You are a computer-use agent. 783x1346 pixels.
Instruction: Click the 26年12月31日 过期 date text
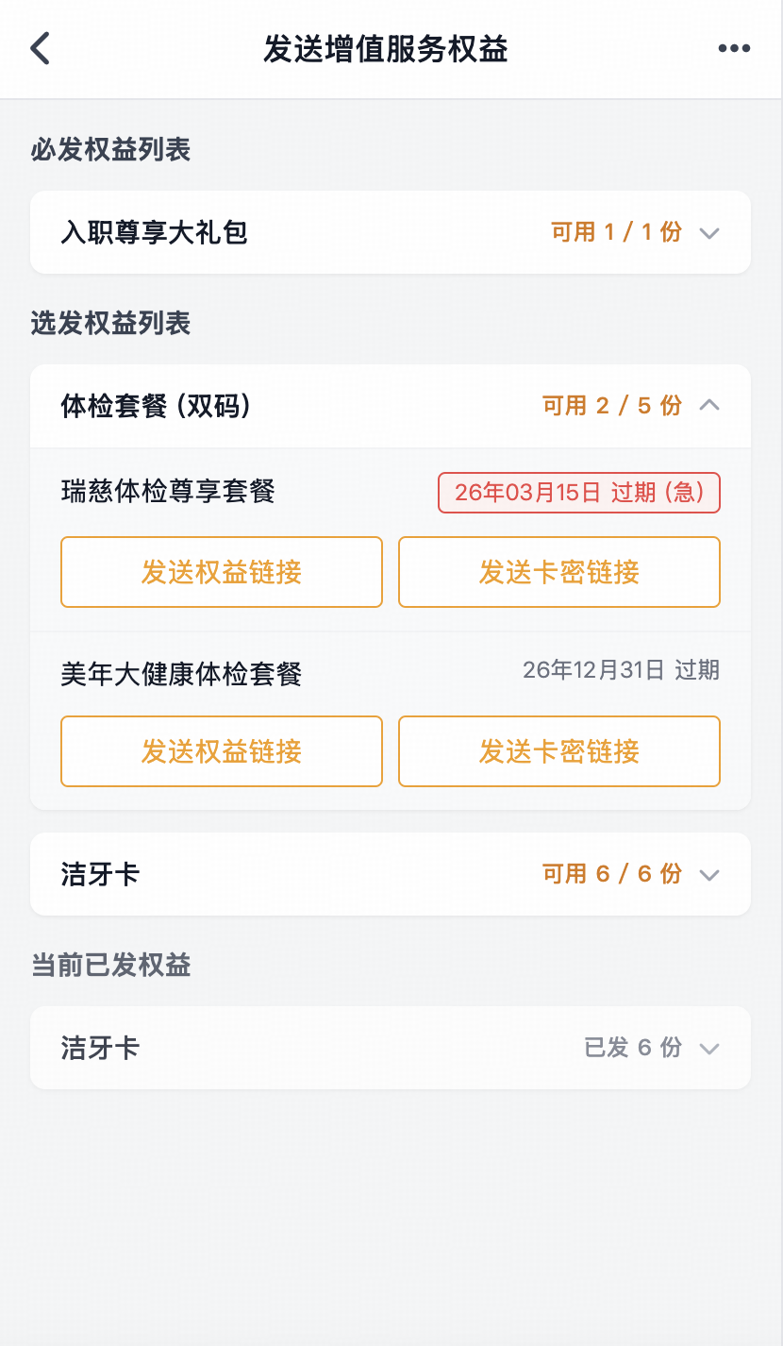tap(621, 670)
